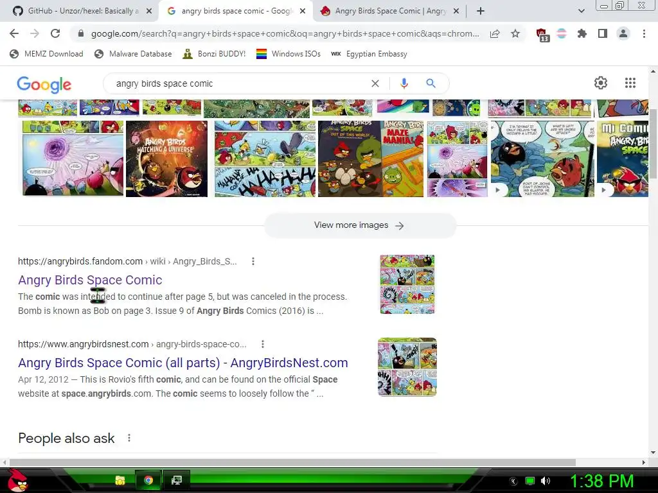
Task: Open a new browser tab
Action: (x=481, y=12)
